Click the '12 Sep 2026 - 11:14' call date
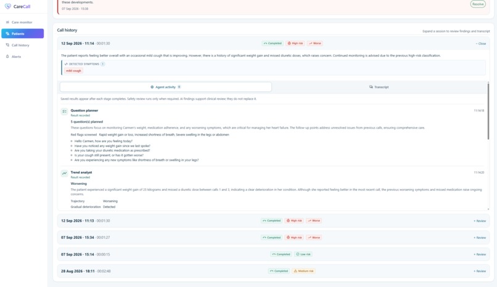The height and width of the screenshot is (287, 497). click(x=77, y=44)
